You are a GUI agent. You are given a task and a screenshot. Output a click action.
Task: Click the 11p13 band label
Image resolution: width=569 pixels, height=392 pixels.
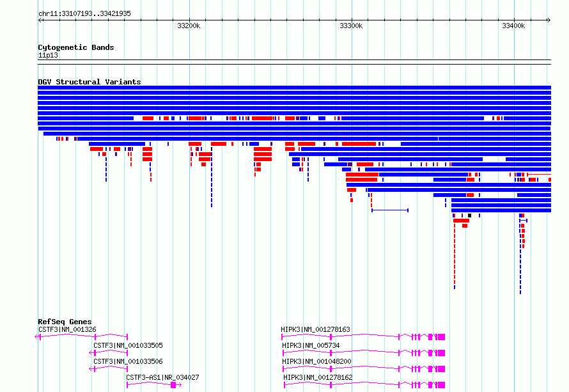click(x=48, y=55)
